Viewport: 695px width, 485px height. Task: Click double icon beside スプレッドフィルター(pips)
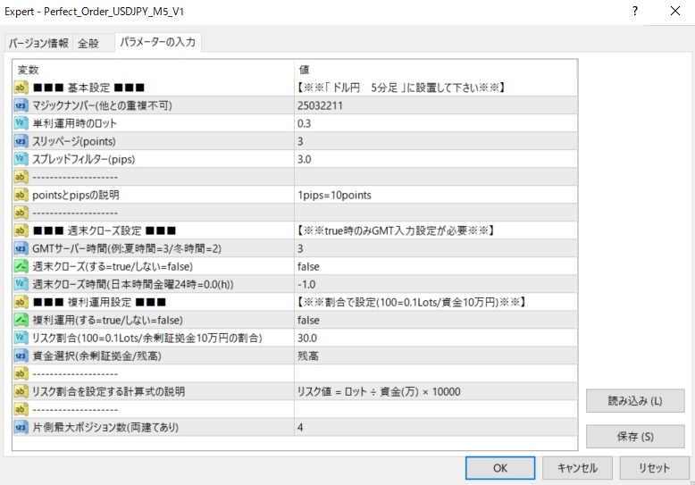pyautogui.click(x=21, y=159)
